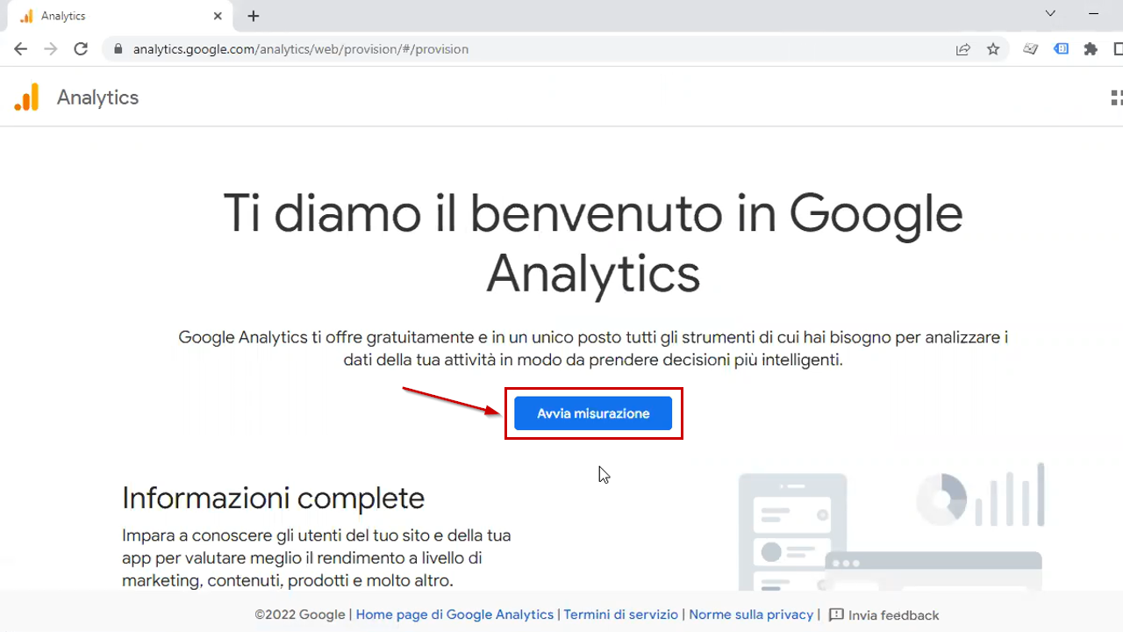Open the tab search dropdown chevron

point(1050,14)
